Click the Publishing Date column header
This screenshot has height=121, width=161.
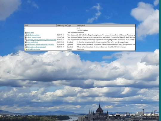coord(62,25)
